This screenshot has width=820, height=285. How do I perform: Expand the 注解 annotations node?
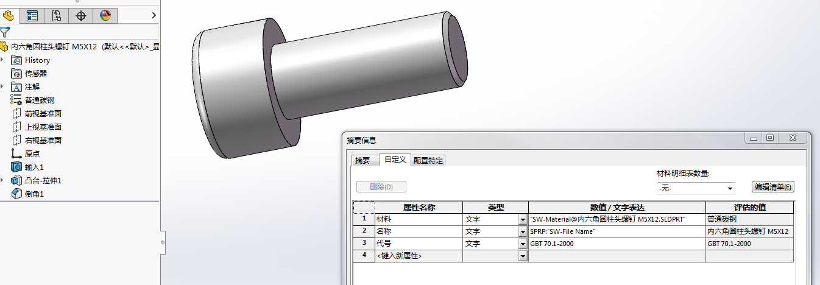pos(3,86)
